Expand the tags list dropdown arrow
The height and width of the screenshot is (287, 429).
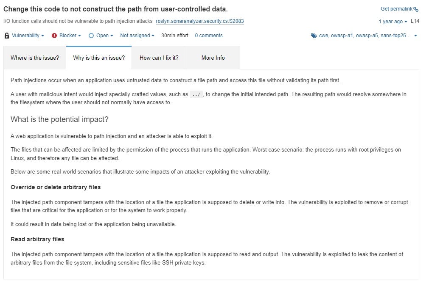(415, 36)
